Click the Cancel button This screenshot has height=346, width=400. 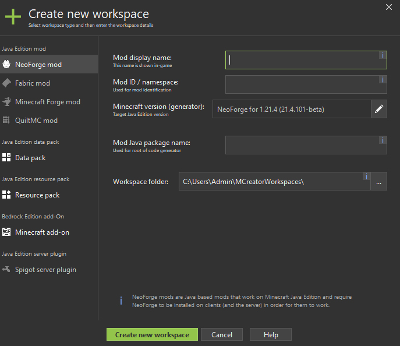tap(222, 334)
